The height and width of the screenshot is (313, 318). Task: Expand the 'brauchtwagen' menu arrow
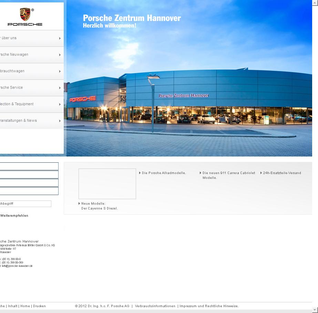[60, 71]
